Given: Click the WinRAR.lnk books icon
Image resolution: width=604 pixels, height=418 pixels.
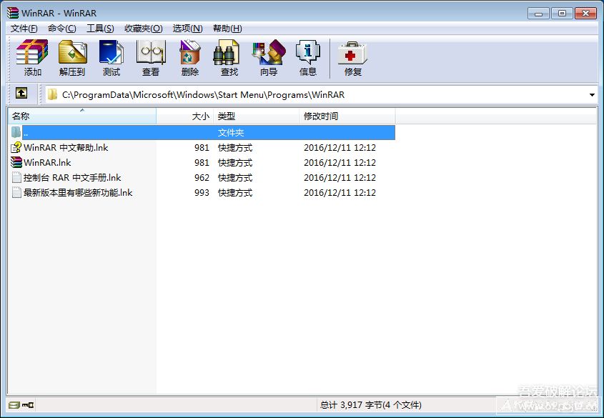Looking at the screenshot, I should (x=16, y=162).
